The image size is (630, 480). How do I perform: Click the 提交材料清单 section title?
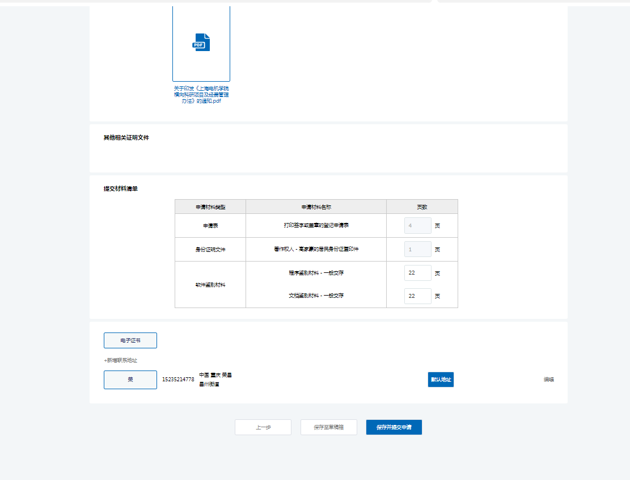click(x=120, y=189)
